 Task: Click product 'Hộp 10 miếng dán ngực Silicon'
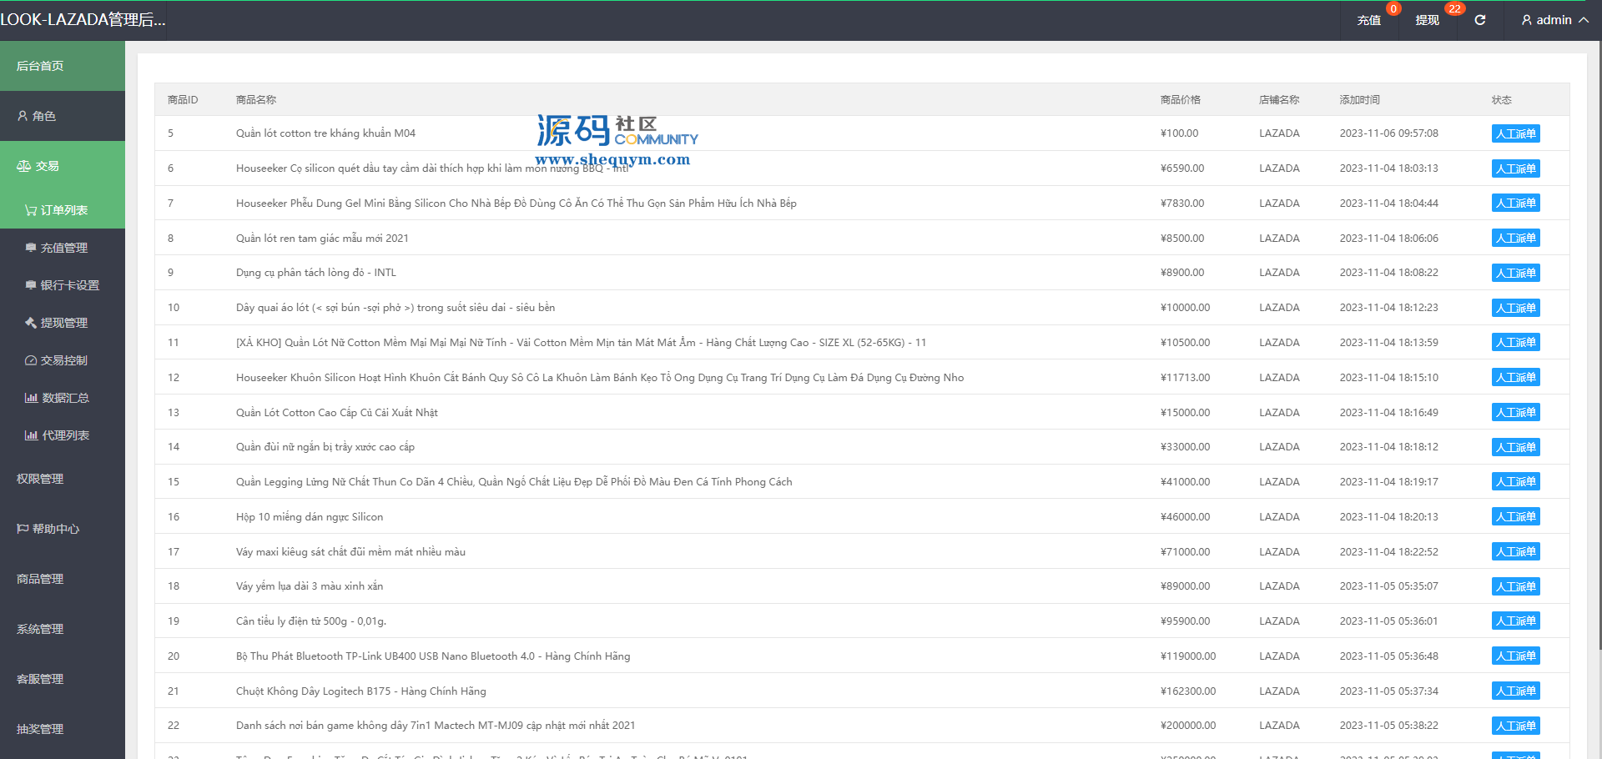310,516
